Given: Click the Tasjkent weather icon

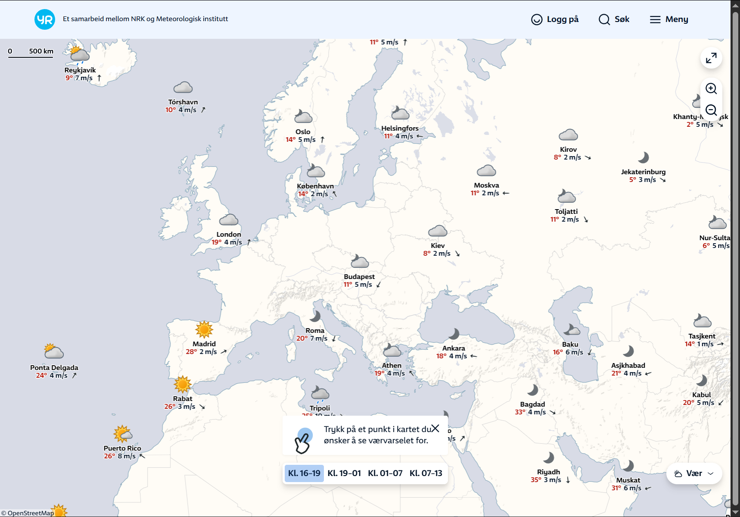Looking at the screenshot, I should click(702, 321).
